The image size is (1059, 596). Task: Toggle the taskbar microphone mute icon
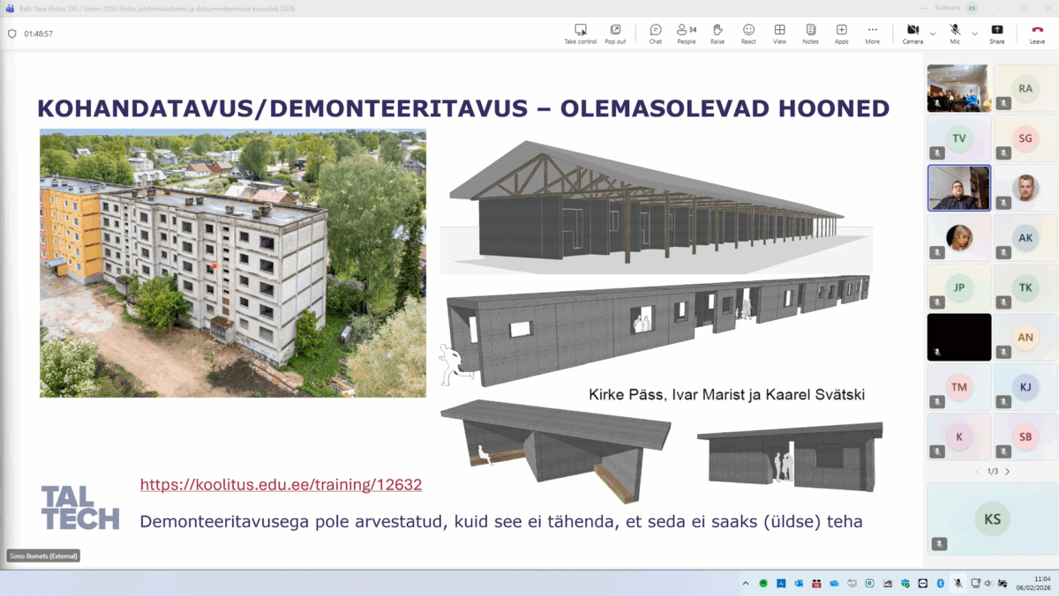tap(958, 583)
